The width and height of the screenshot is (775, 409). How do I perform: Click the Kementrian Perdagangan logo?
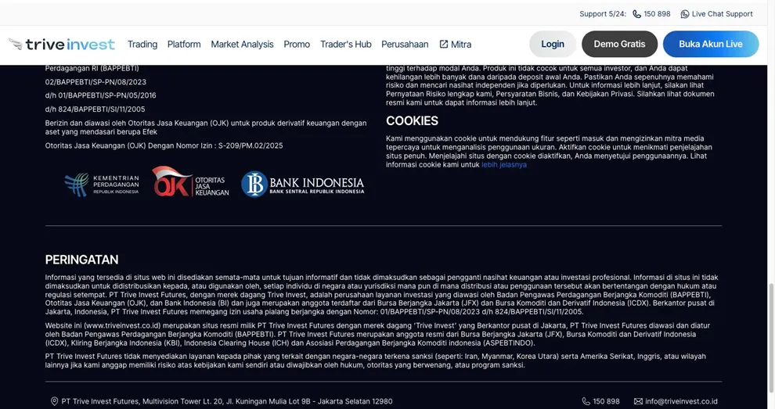coord(102,185)
